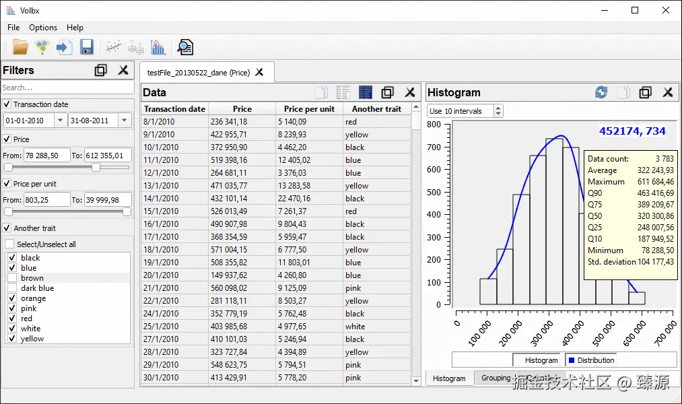Screen dimensions: 682x404
Task: Open file using the folder icon
Action: pyautogui.click(x=20, y=47)
